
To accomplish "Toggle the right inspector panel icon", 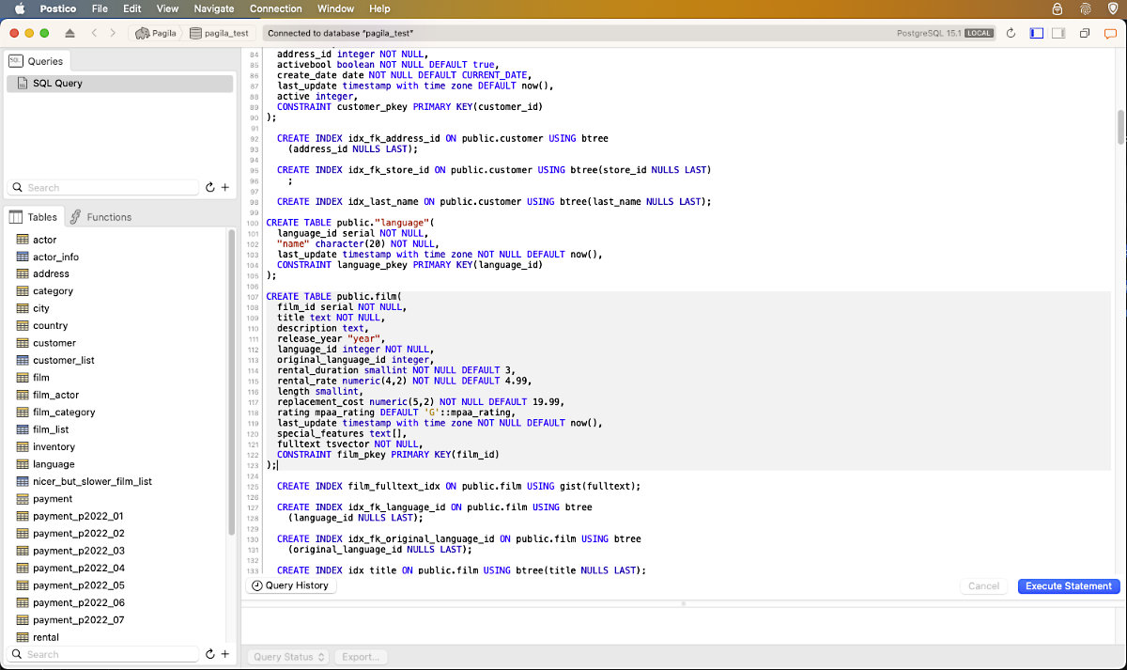I will point(1058,33).
